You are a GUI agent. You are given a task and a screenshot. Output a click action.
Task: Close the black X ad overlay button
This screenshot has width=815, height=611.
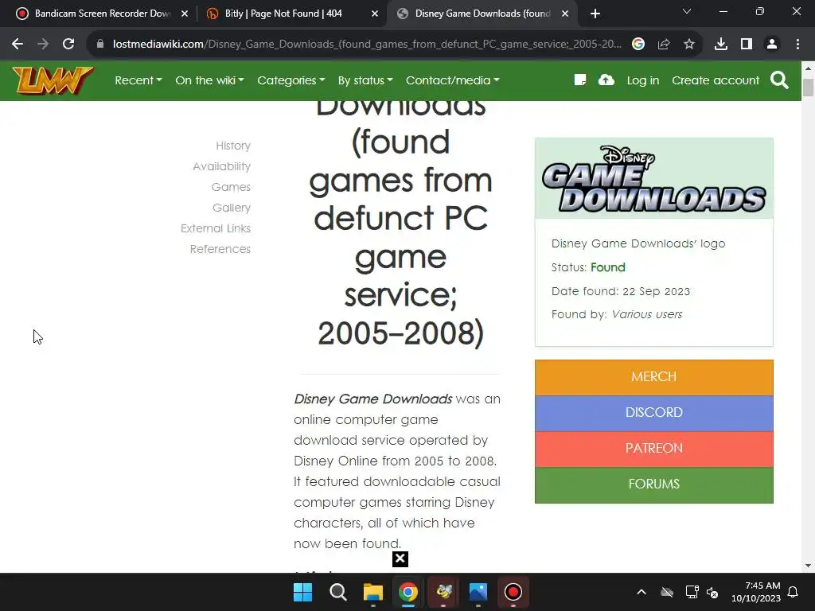(400, 559)
